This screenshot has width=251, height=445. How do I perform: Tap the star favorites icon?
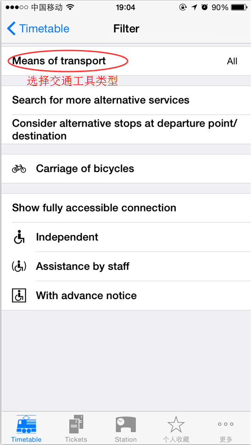pos(176,424)
